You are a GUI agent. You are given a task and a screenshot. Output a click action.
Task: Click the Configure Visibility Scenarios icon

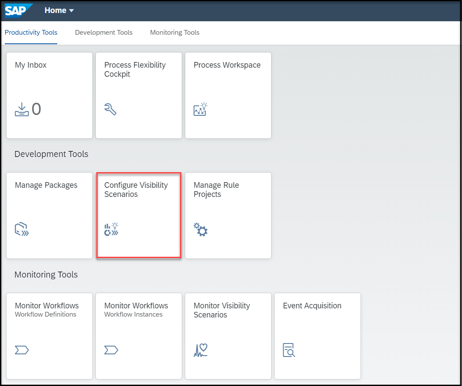click(x=111, y=229)
